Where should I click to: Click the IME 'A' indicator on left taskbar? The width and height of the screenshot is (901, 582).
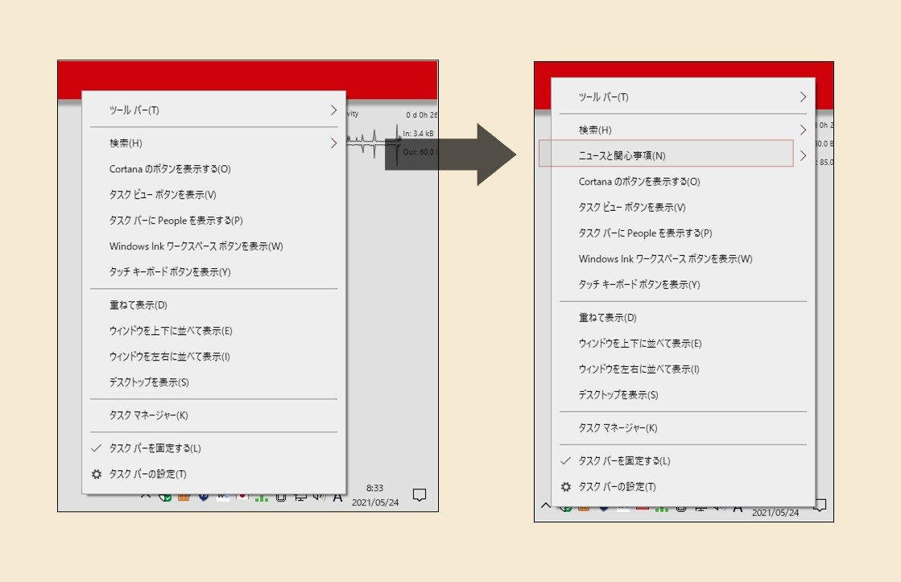[337, 497]
